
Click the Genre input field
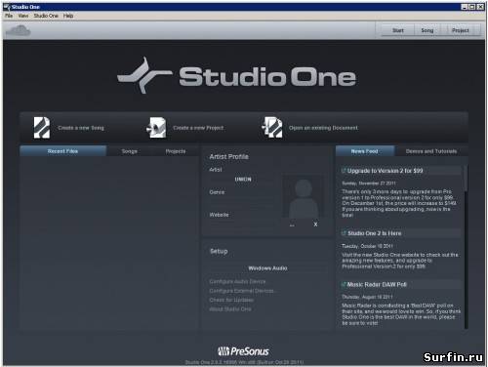243,201
